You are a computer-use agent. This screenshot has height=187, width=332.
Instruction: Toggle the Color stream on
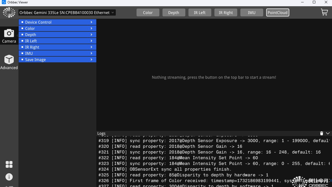[x=148, y=12]
